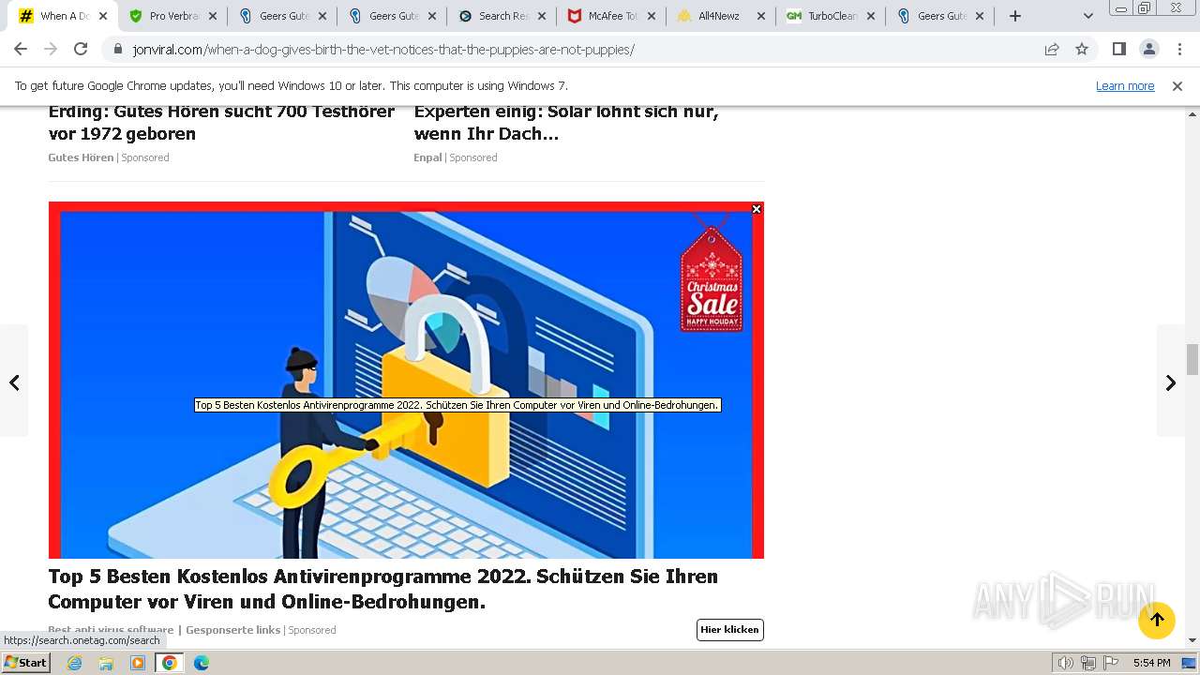Open Microsoft Edge from taskbar
Image resolution: width=1200 pixels, height=675 pixels.
click(201, 663)
